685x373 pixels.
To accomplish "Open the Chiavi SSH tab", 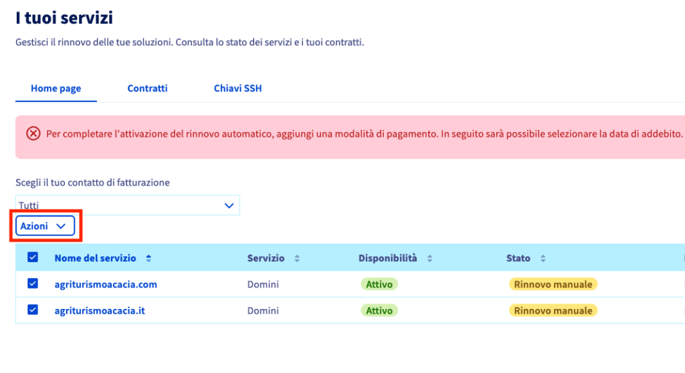I will [237, 88].
